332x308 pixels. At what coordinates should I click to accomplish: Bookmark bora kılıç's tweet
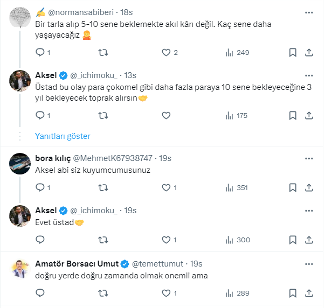click(x=293, y=188)
